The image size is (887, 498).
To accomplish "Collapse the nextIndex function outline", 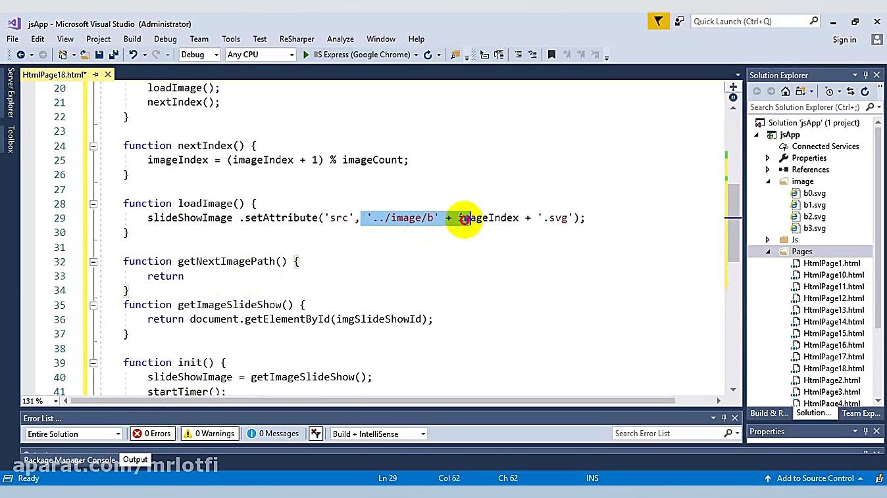I will click(93, 146).
